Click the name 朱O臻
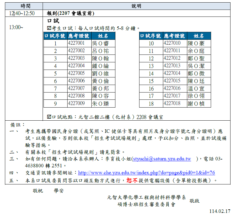The height and width of the screenshot is (214, 236). point(100,104)
